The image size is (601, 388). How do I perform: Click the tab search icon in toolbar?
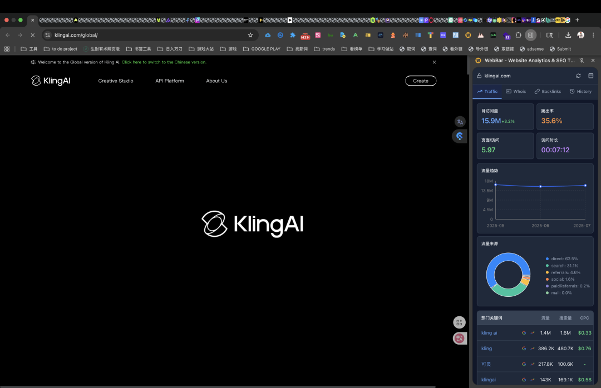(549, 35)
